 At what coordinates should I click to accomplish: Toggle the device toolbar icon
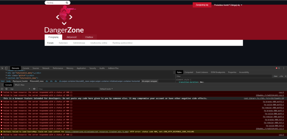pos(6,68)
